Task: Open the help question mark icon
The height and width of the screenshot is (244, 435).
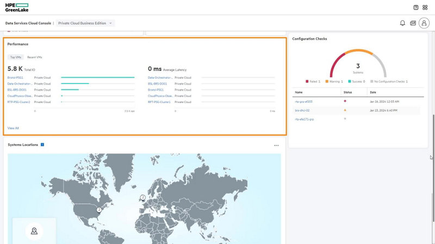Action: tap(415, 8)
